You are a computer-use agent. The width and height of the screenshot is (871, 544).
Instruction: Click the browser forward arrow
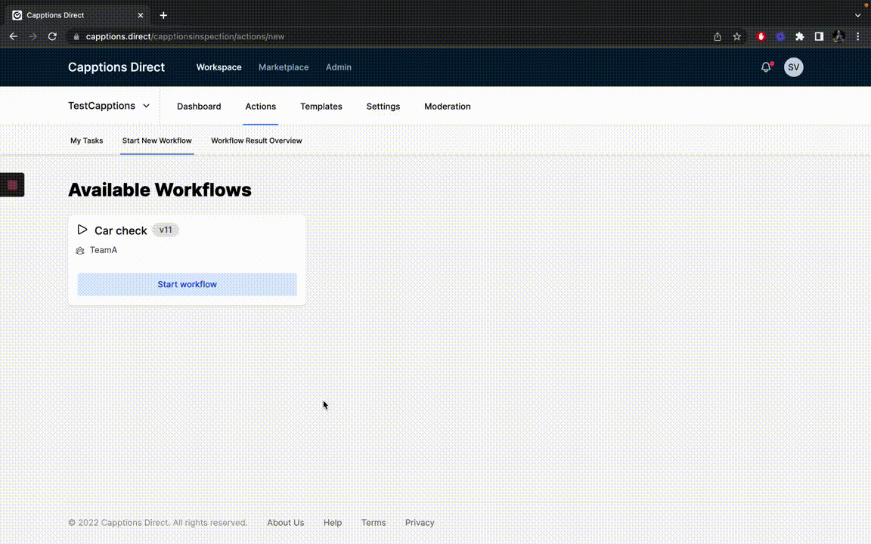(x=33, y=36)
